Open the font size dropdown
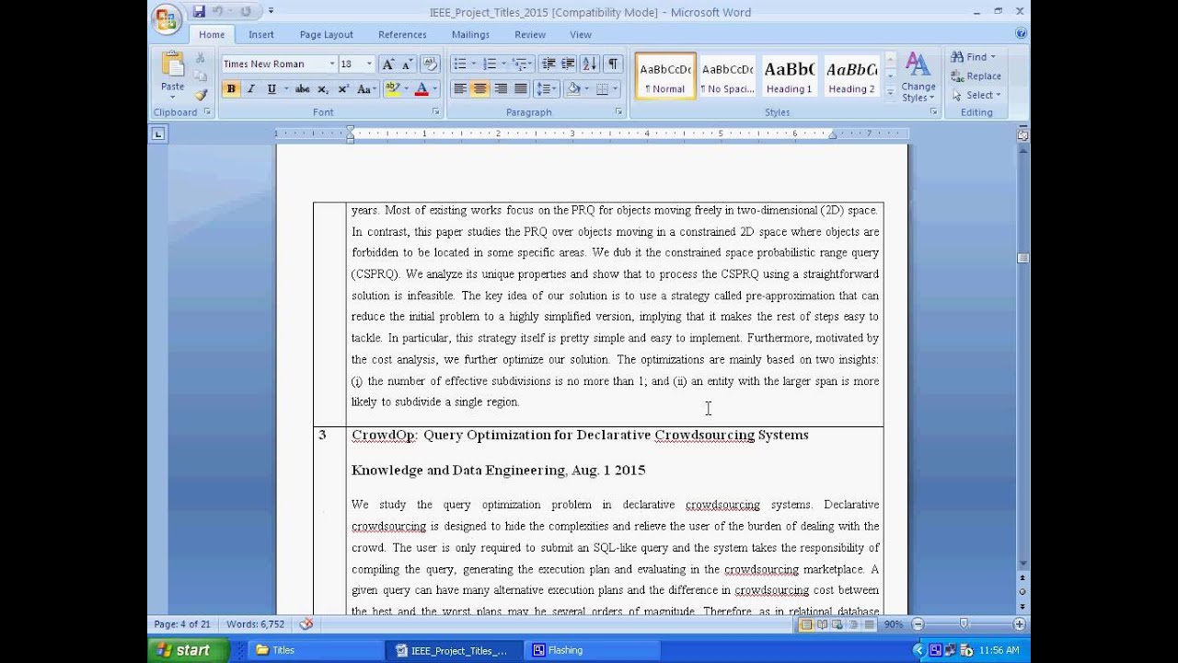The width and height of the screenshot is (1178, 663). [370, 64]
